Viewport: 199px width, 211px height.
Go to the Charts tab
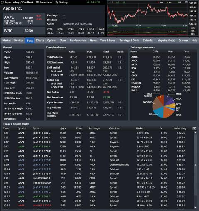point(40,40)
